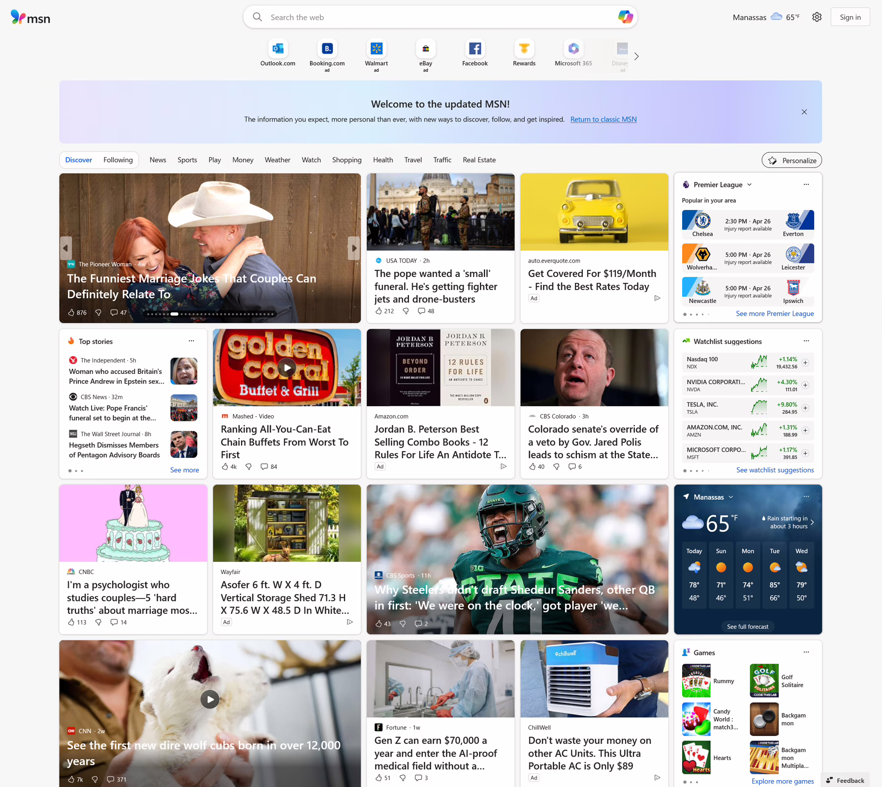Add Nasdaq 100 to watchlist
The image size is (882, 787).
pyautogui.click(x=805, y=363)
